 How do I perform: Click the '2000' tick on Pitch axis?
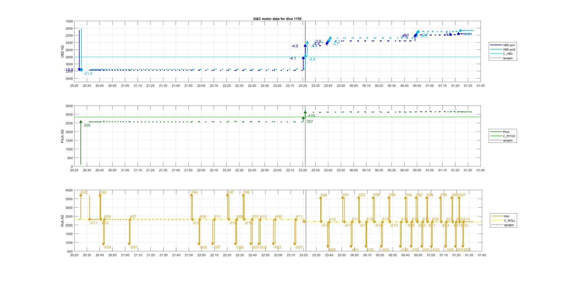[69, 132]
